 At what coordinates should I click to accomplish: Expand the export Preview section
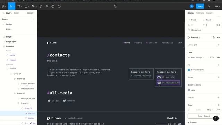coord(193,122)
